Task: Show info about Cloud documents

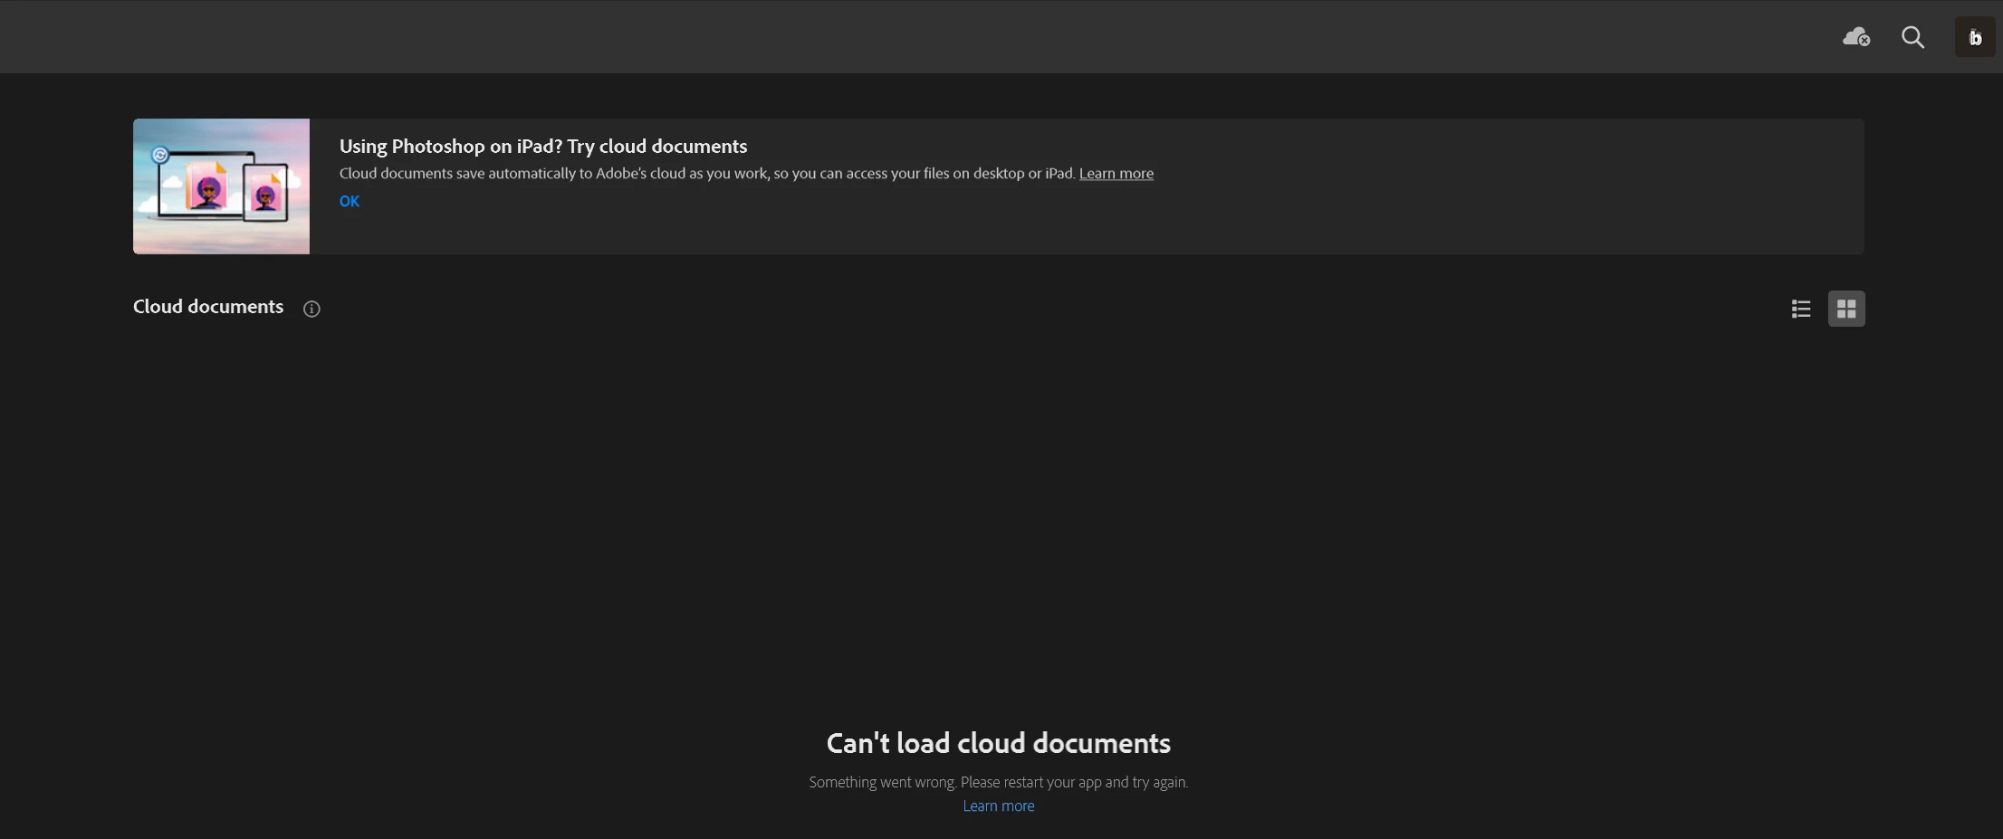Action: (x=311, y=309)
